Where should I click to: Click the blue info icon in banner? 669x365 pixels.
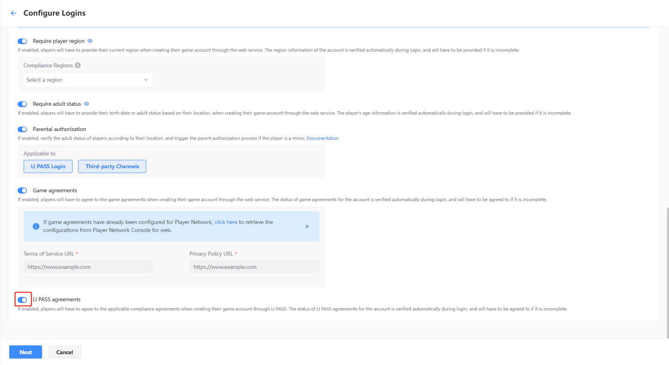(x=36, y=226)
